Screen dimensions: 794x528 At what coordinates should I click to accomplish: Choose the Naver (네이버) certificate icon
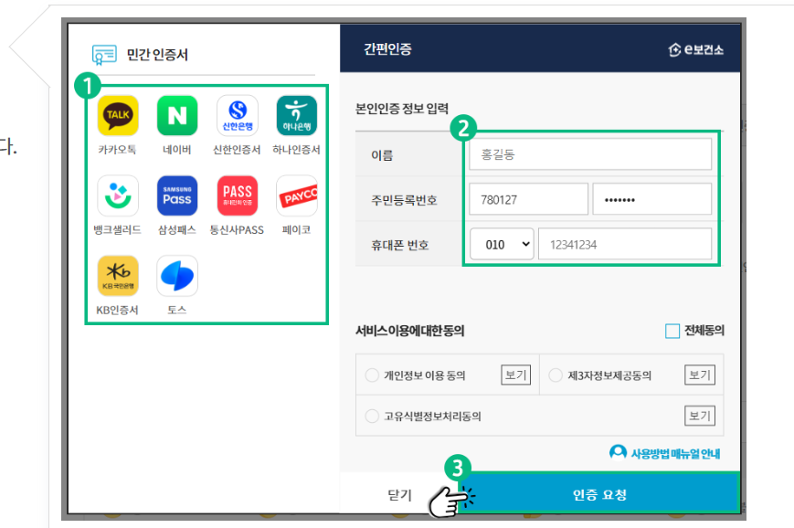pos(176,115)
